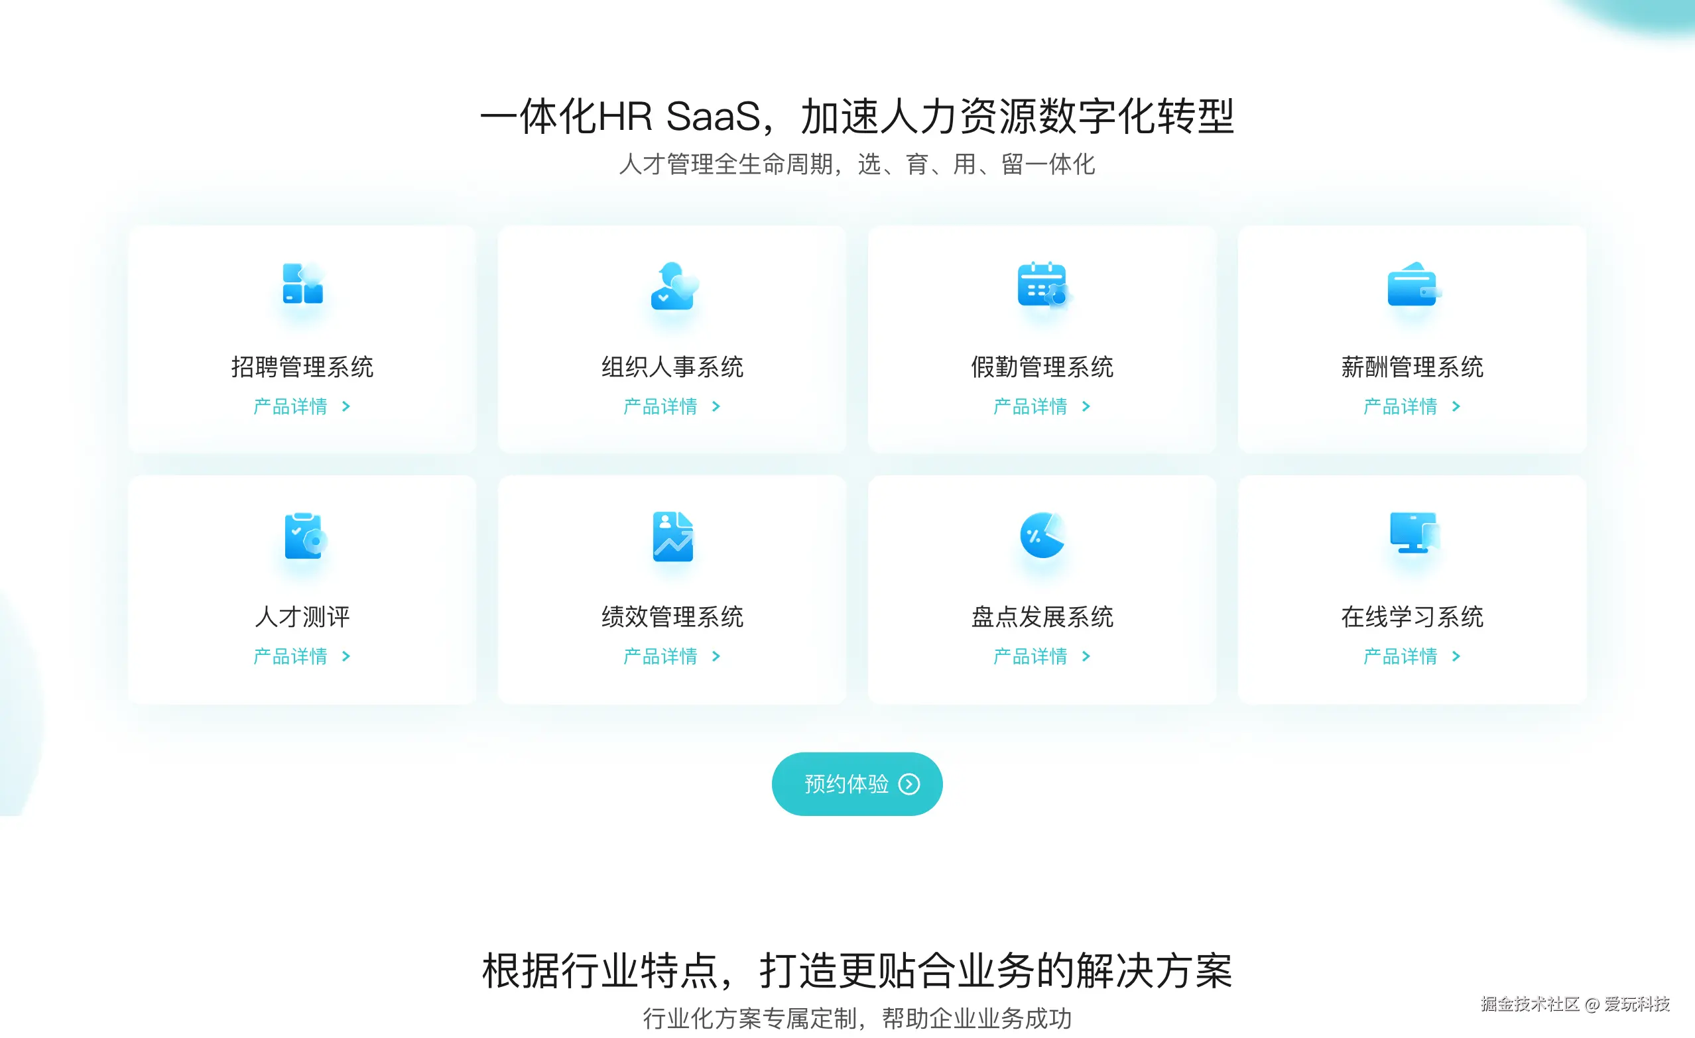Screen dimensions: 1695x1038
Task: Click the 绩效管理系统 chart document icon
Action: click(x=673, y=536)
